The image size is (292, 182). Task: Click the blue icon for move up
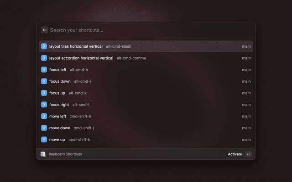tap(44, 140)
